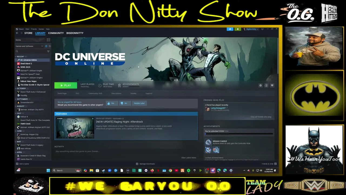Click the View Latest News link

tap(189, 158)
